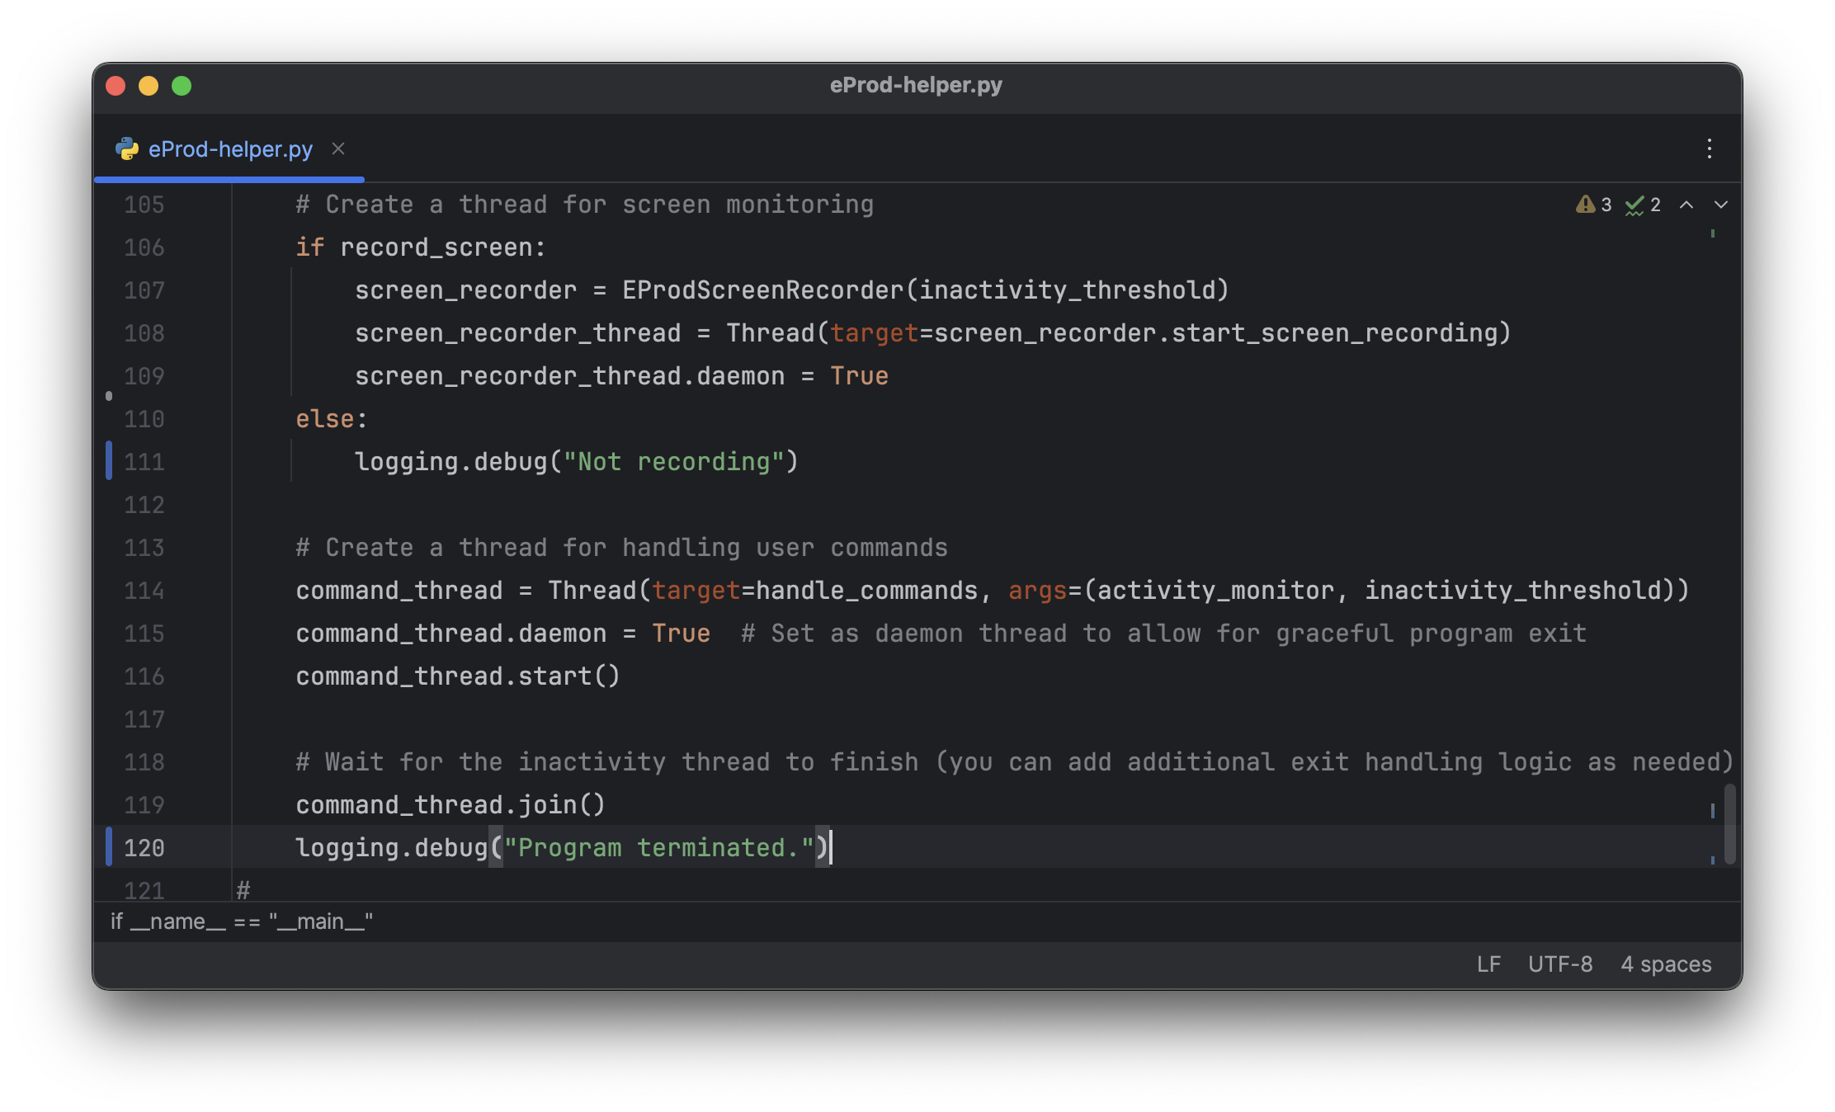Click 'command_thread.join()' on line 119

pyautogui.click(x=450, y=805)
